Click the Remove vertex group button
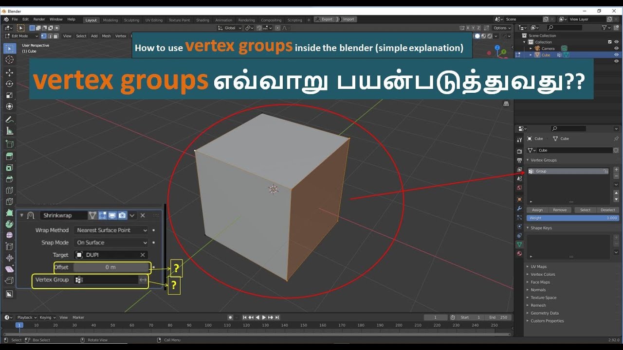The image size is (623, 350). 560,210
